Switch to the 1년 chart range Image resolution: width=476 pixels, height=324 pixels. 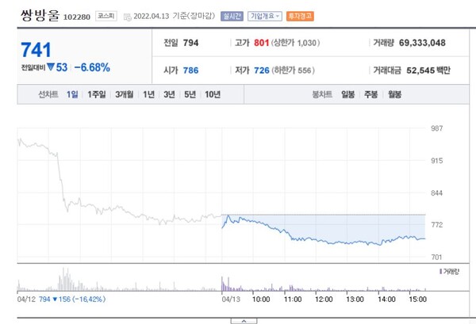tap(149, 94)
